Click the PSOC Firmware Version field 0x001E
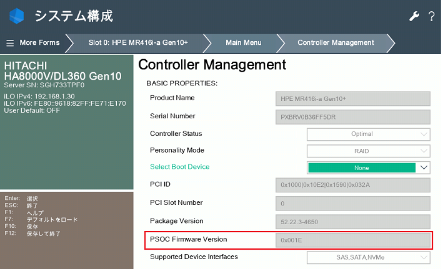 (x=353, y=240)
